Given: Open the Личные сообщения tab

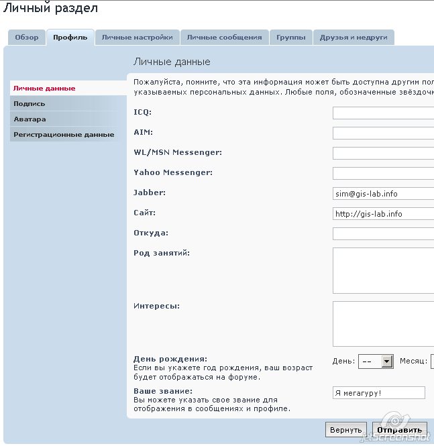Looking at the screenshot, I should [x=225, y=38].
